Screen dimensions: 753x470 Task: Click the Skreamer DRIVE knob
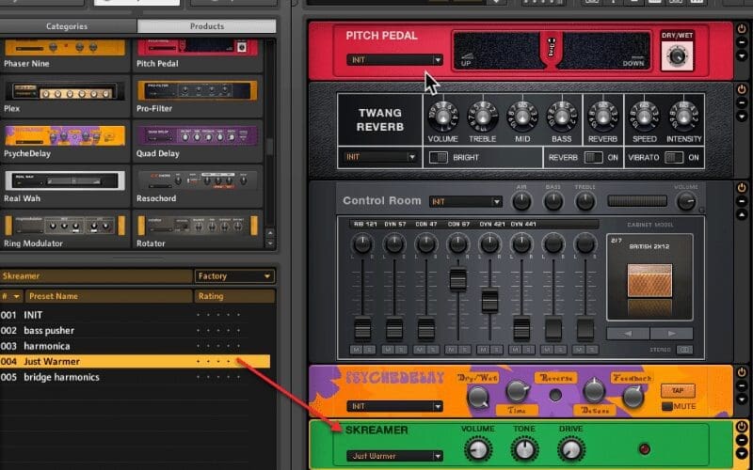coord(570,449)
